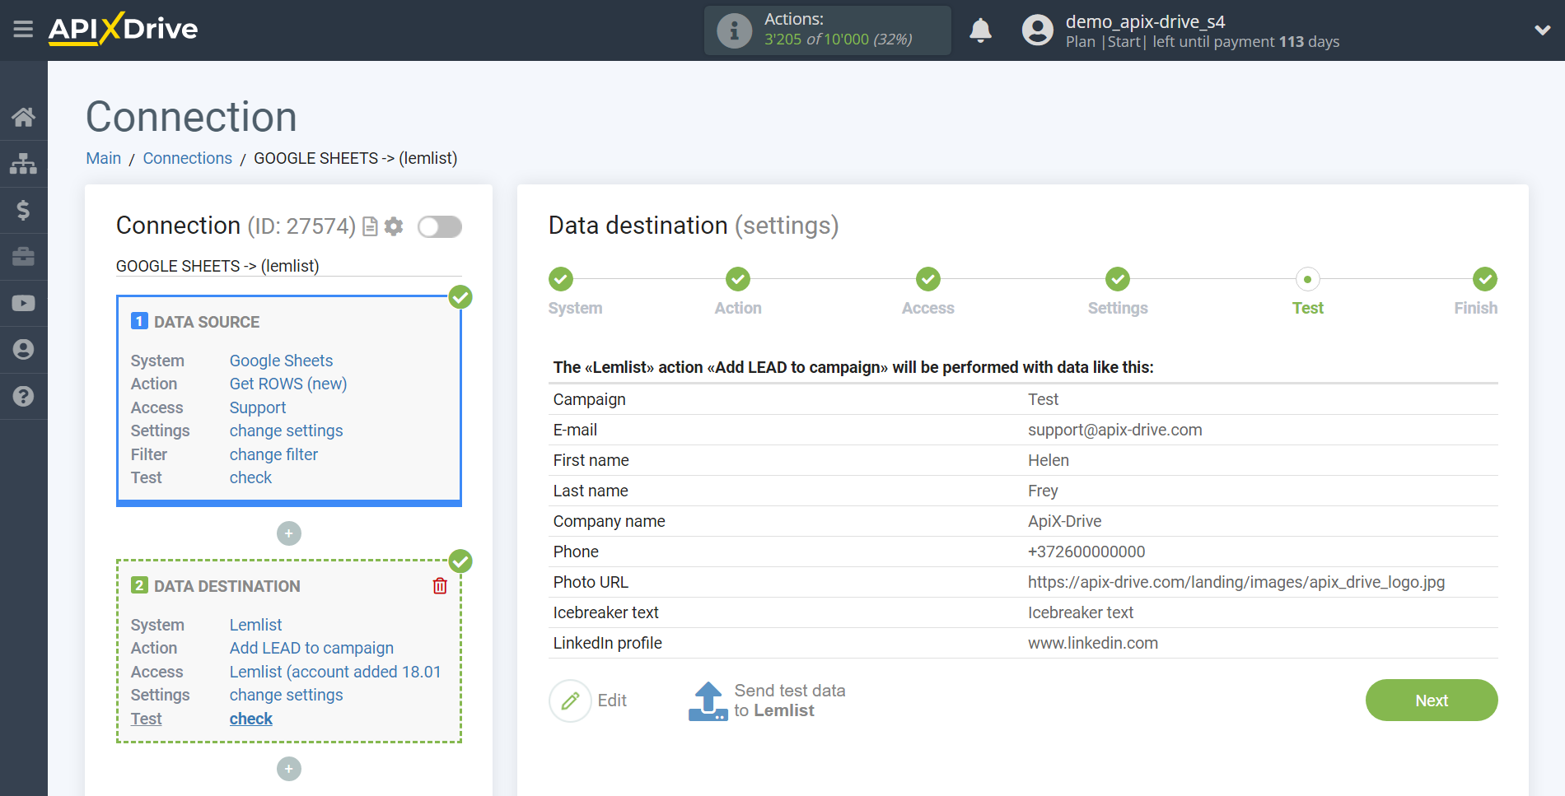
Task: Go to the System step
Action: coord(561,279)
